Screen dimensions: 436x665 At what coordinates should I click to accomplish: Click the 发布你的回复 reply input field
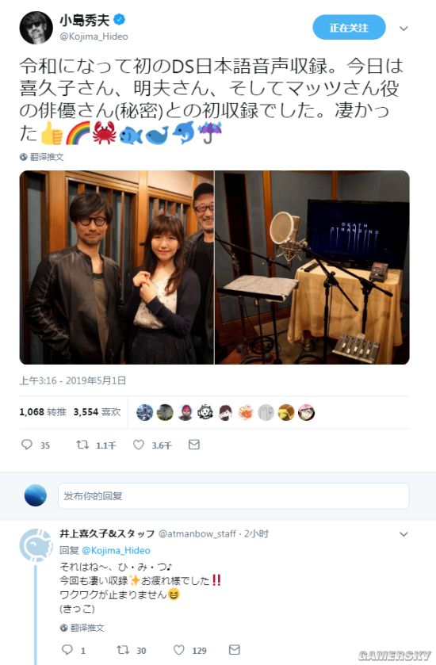point(234,496)
